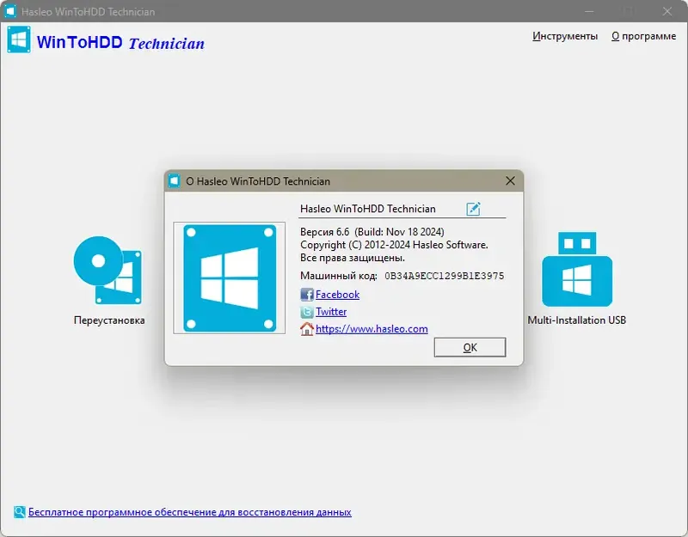The image size is (688, 537).
Task: Open the О программе menu
Action: click(643, 36)
